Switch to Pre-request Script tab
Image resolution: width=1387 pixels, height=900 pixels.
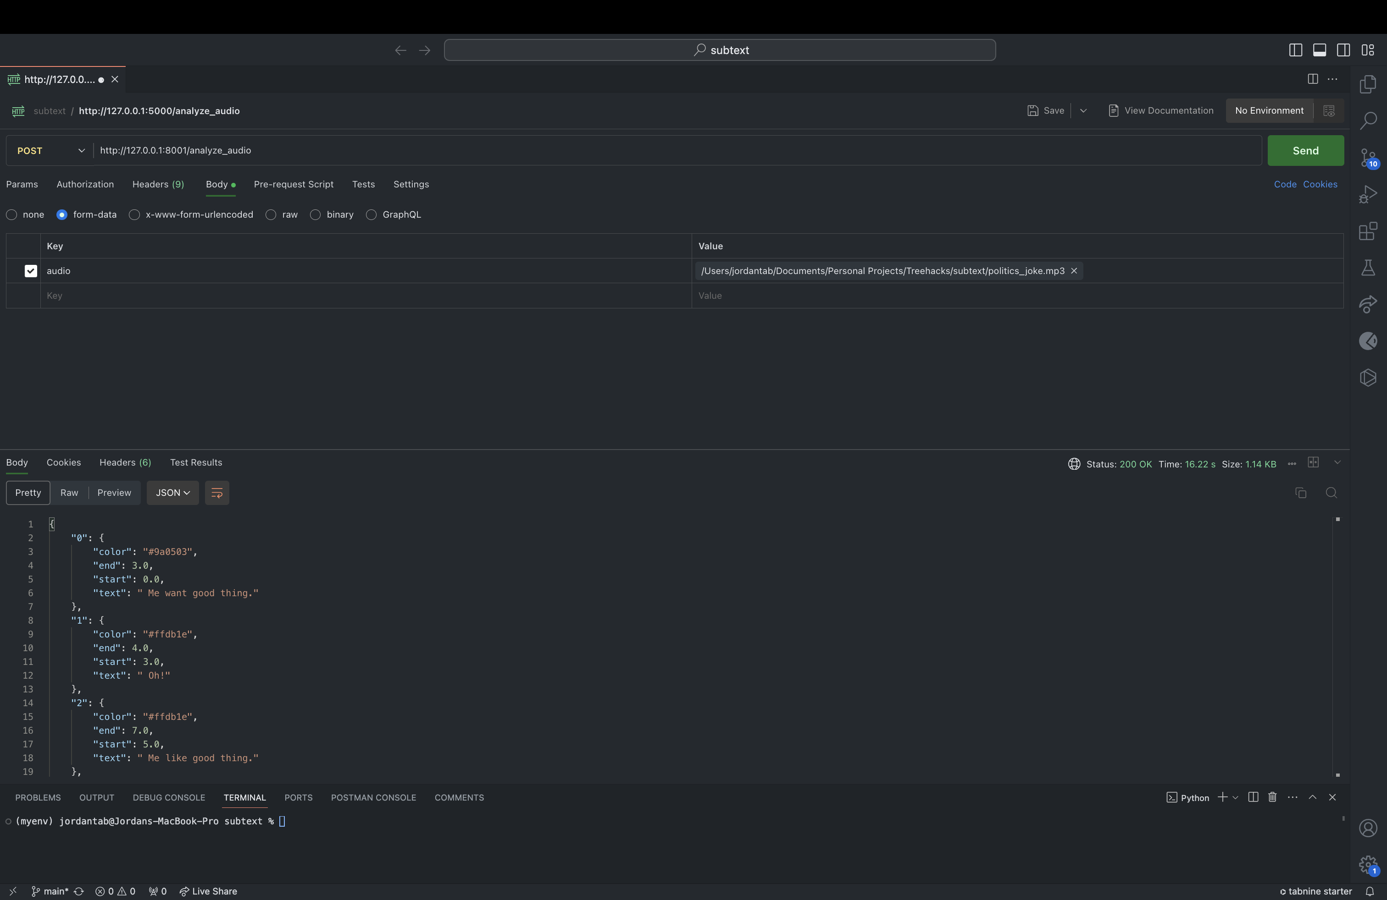[x=294, y=185]
